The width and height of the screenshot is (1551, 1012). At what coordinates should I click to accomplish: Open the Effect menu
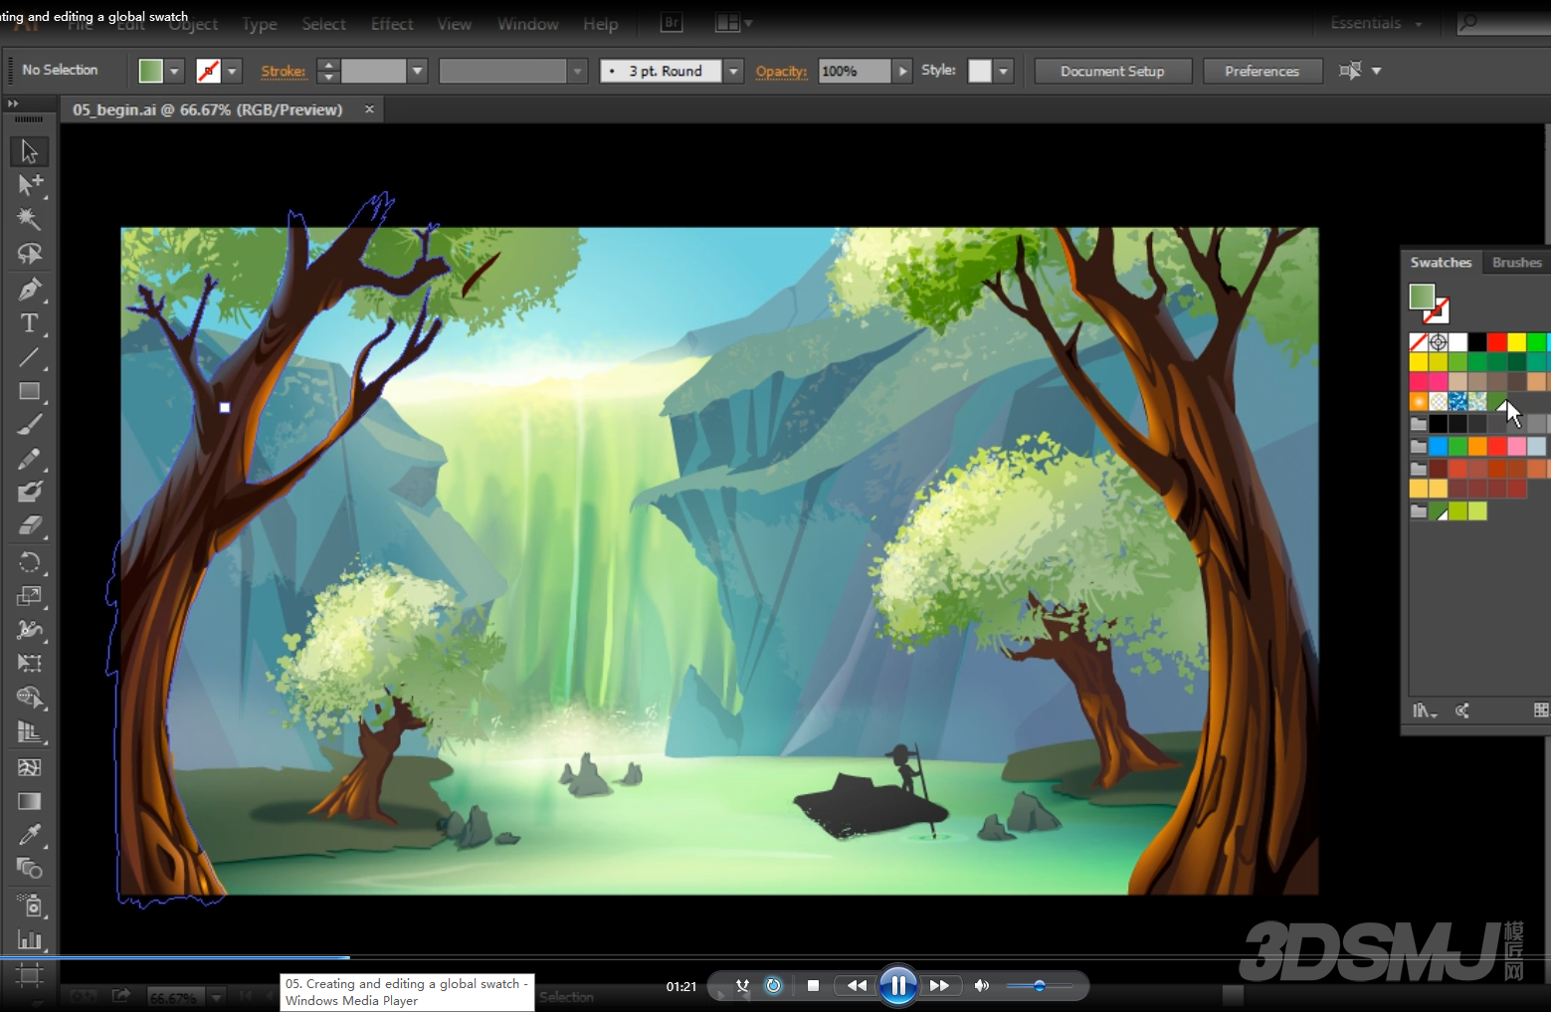392,24
